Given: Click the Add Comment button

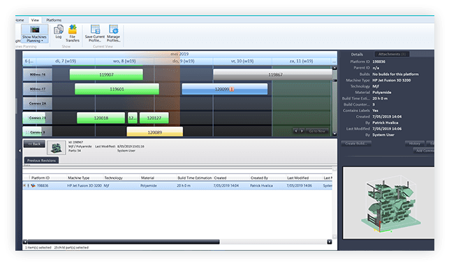Looking at the screenshot, I should [x=424, y=150].
